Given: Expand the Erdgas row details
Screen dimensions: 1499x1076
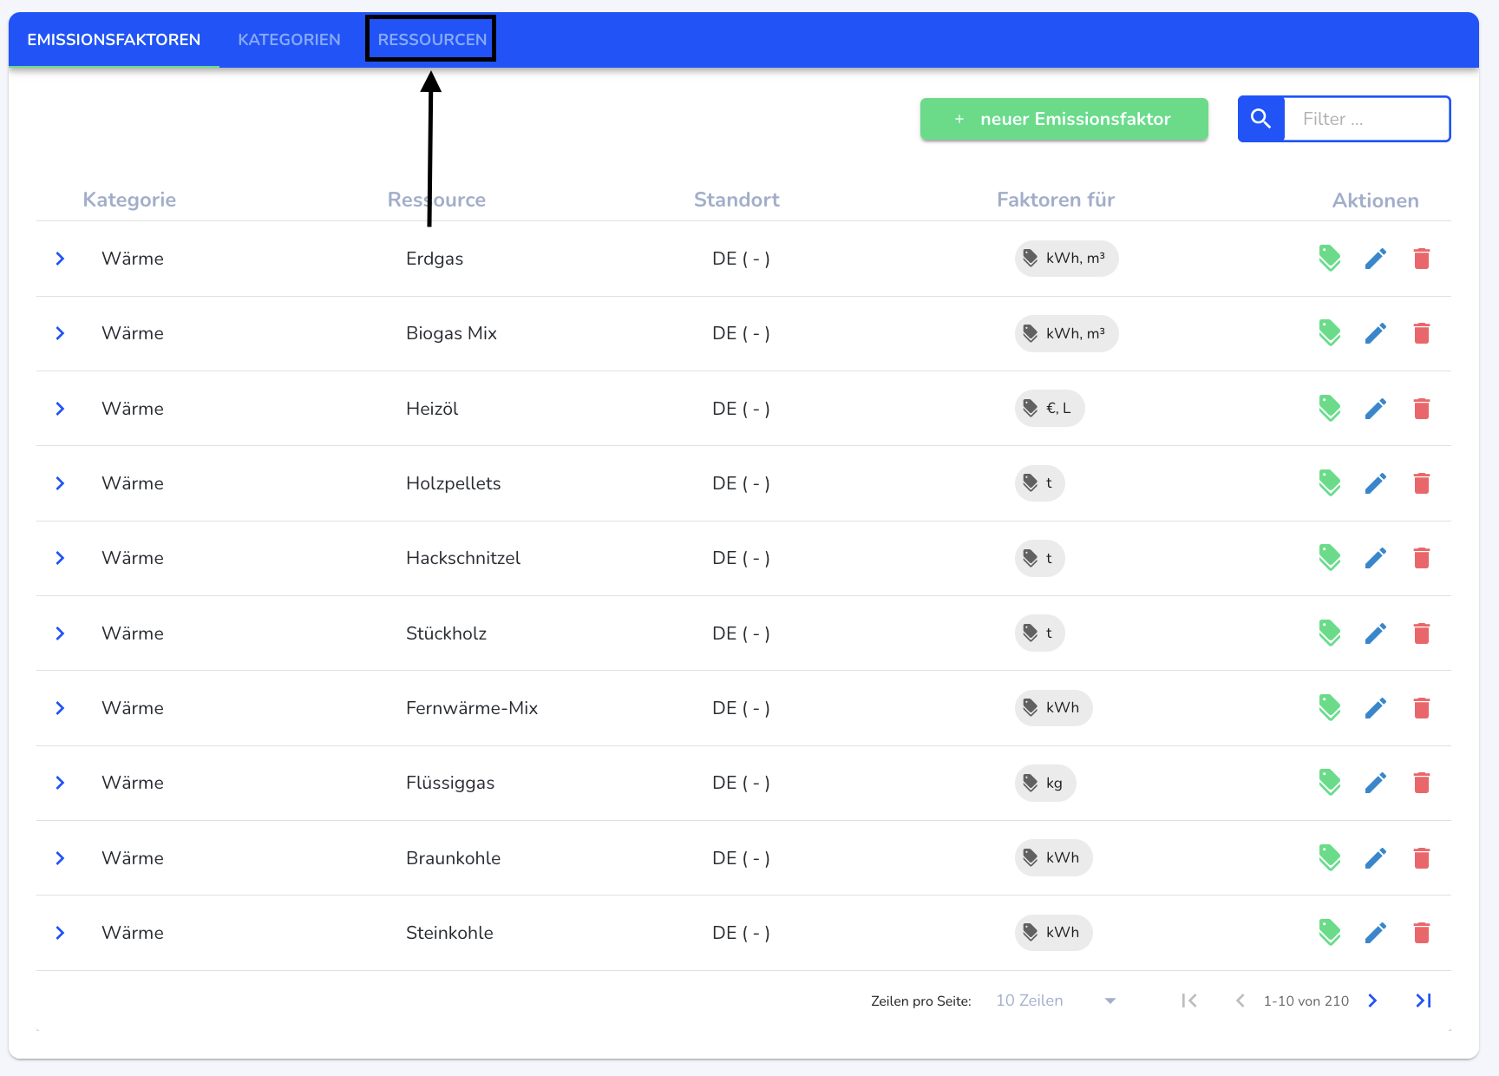Looking at the screenshot, I should coord(60,259).
